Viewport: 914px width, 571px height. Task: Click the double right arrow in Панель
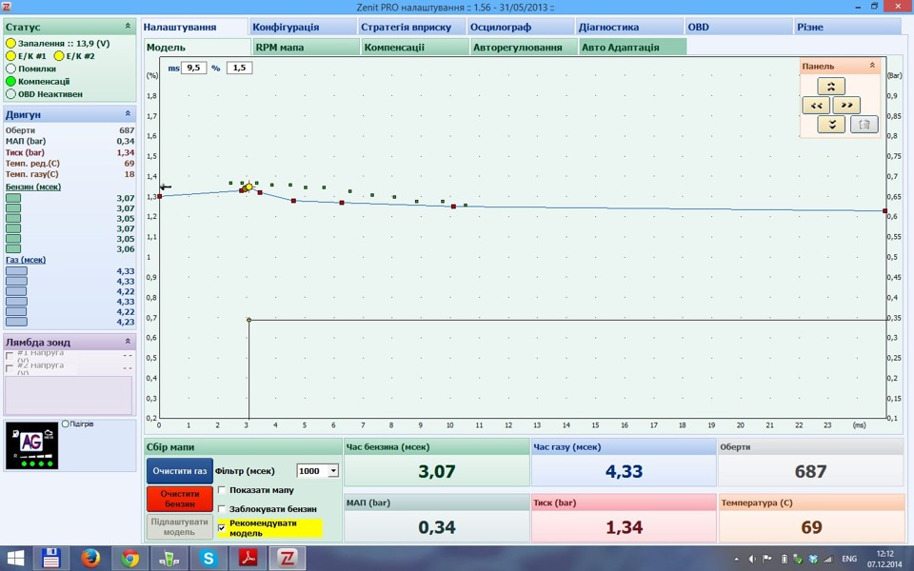(846, 106)
